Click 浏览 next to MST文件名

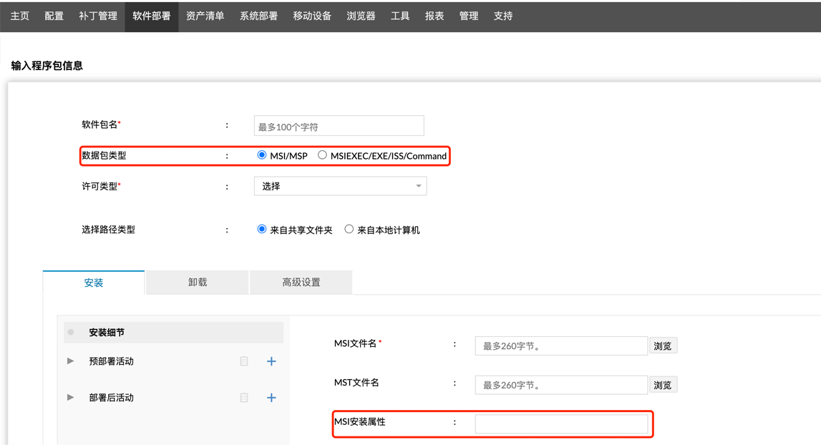[663, 385]
